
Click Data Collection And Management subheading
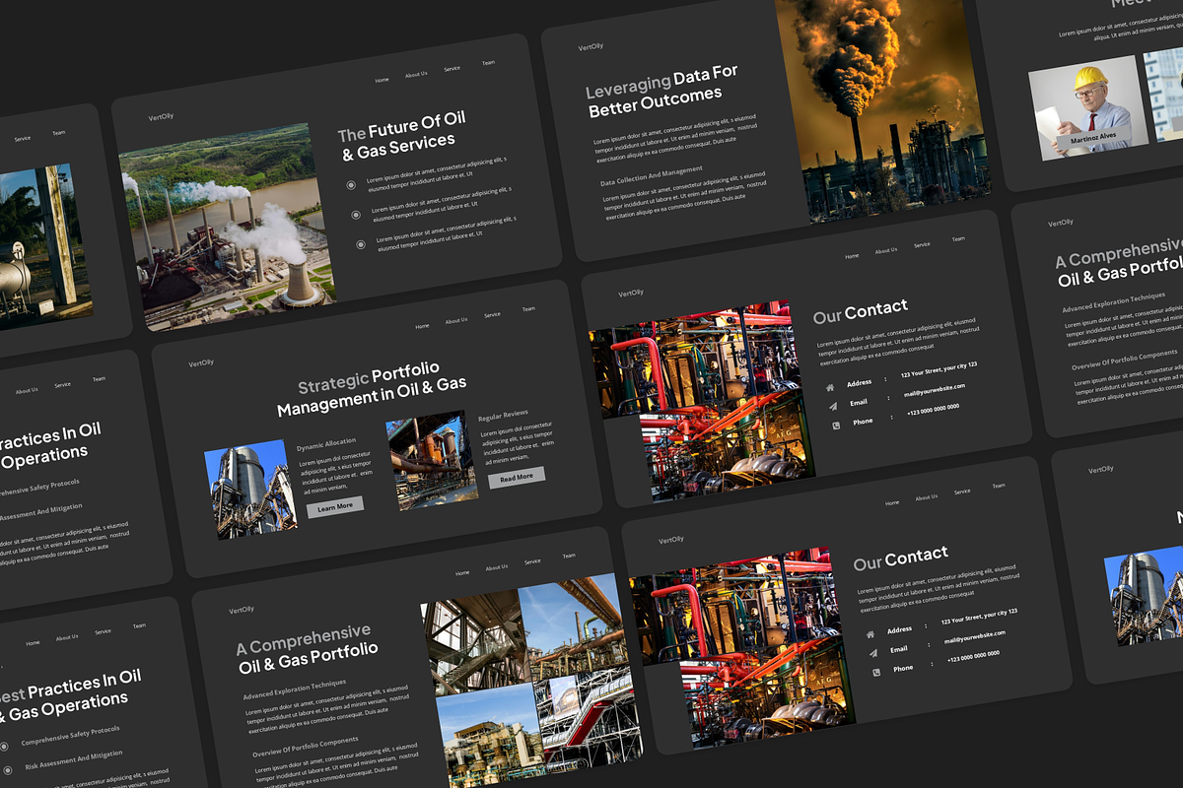(x=652, y=176)
